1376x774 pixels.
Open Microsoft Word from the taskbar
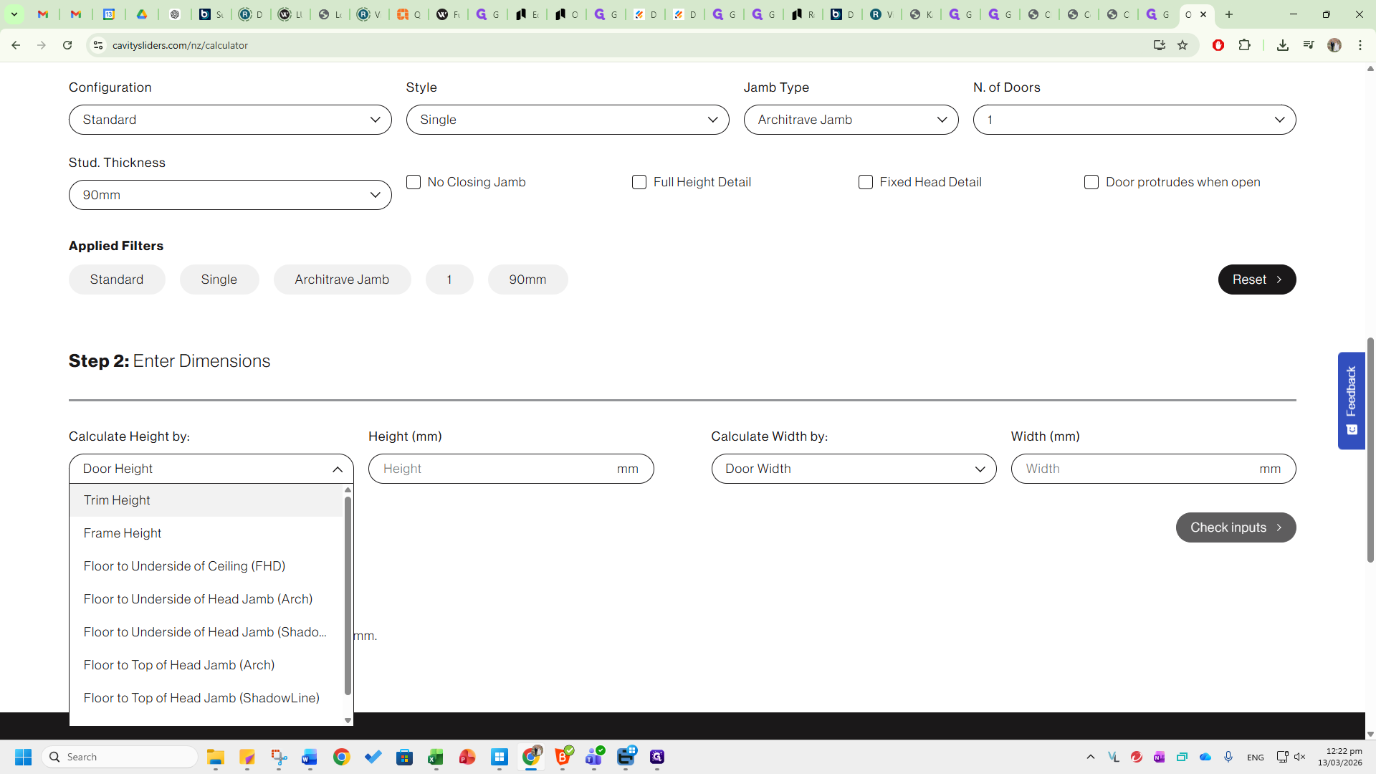(310, 757)
